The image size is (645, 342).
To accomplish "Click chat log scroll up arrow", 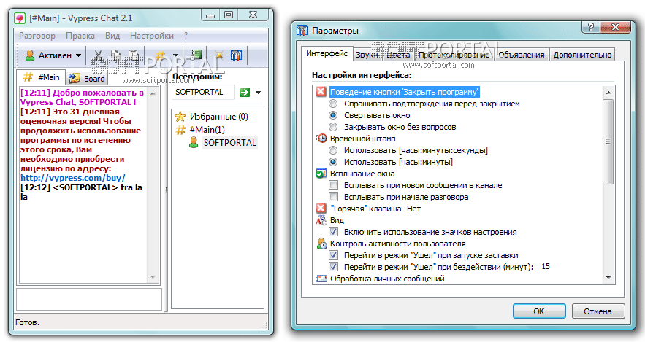I will tap(153, 93).
